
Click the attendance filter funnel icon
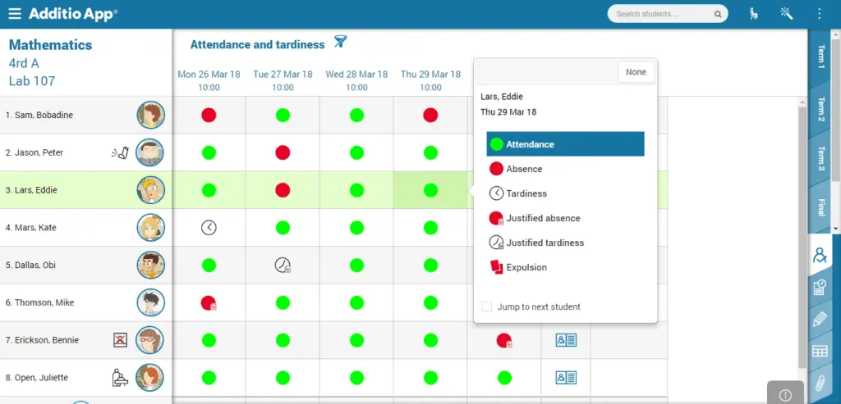pyautogui.click(x=341, y=42)
